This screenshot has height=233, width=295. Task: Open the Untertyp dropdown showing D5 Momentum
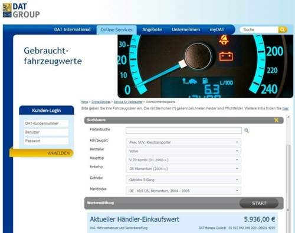point(183,169)
